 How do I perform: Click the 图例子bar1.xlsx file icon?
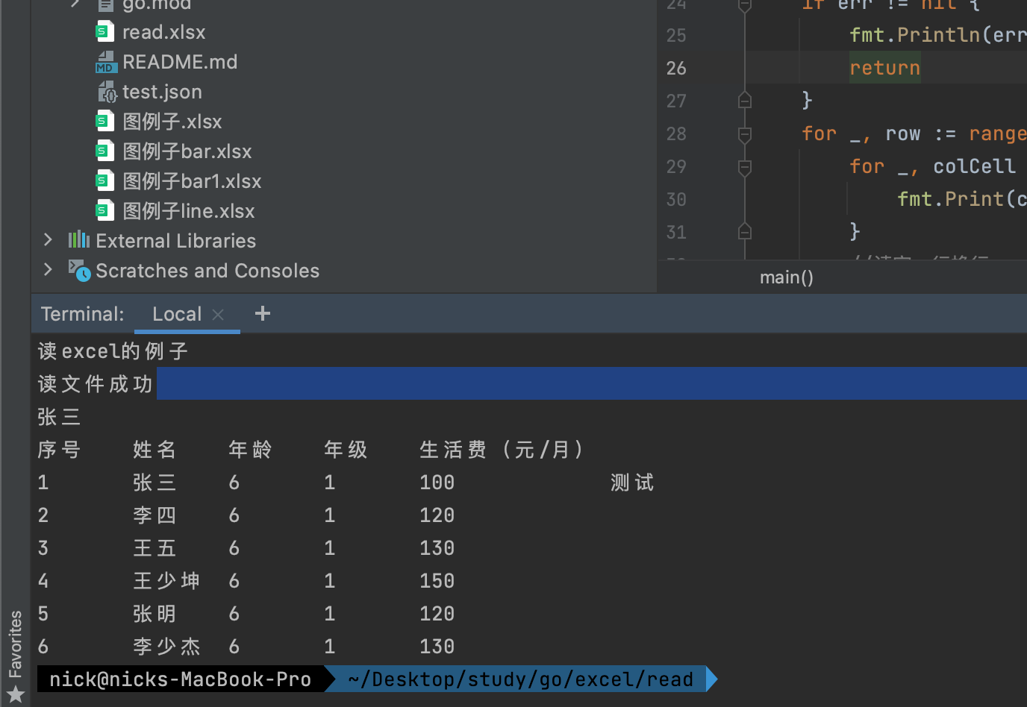(105, 181)
